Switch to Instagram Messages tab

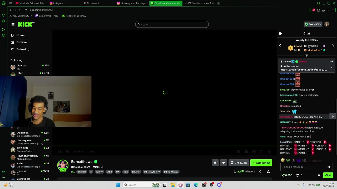(132, 3)
